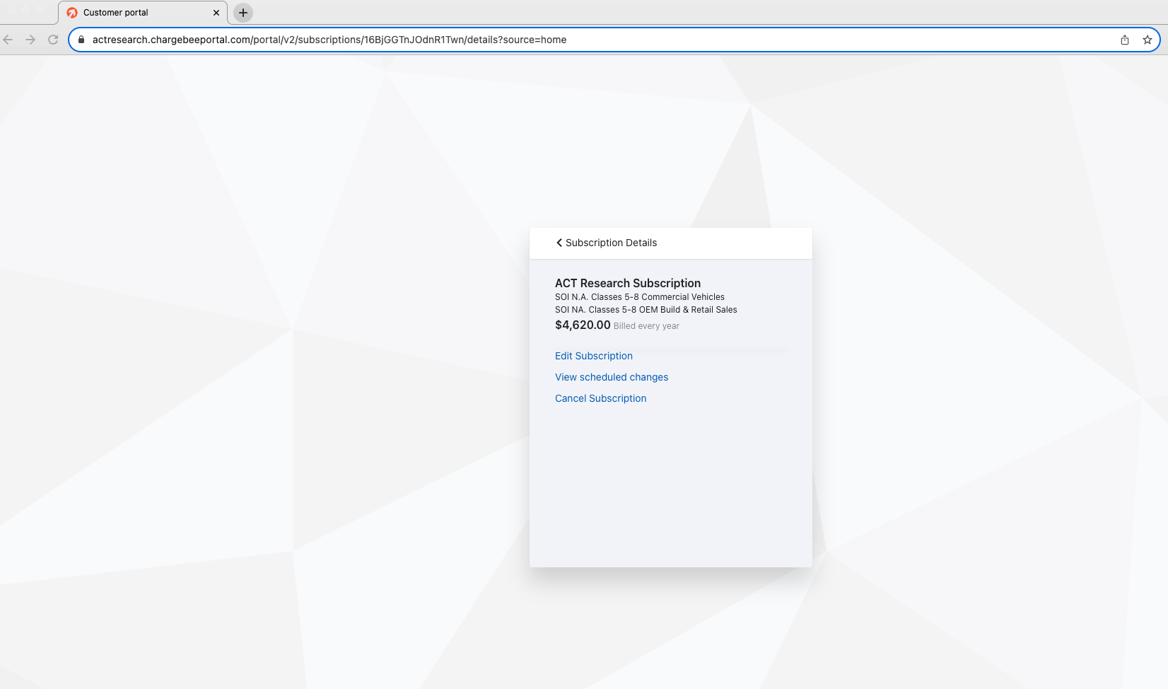Bookmark this page with the star icon

point(1147,40)
